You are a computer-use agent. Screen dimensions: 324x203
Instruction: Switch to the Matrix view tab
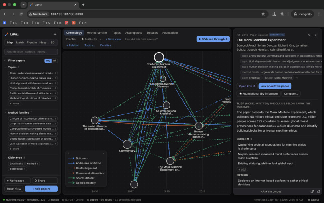pos(20,43)
